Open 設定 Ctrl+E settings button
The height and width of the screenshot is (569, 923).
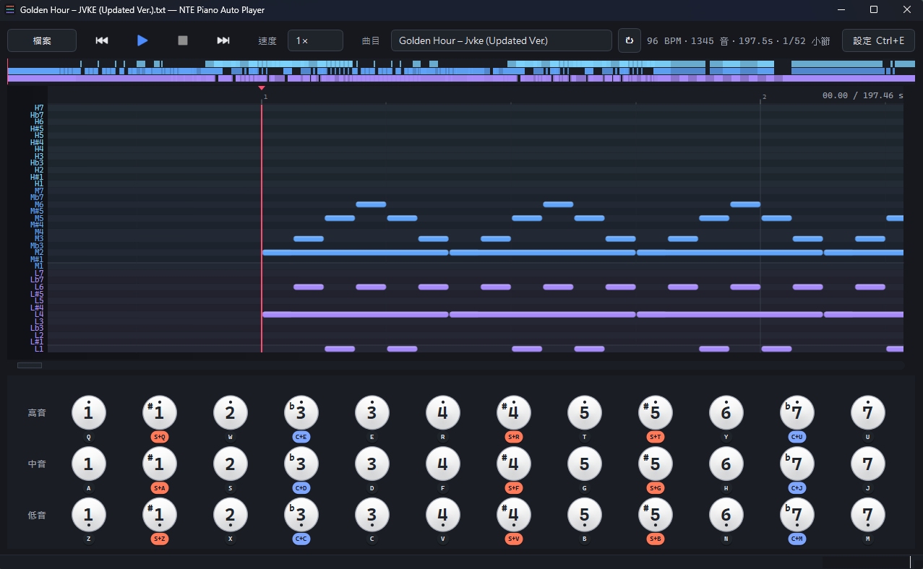coord(878,40)
